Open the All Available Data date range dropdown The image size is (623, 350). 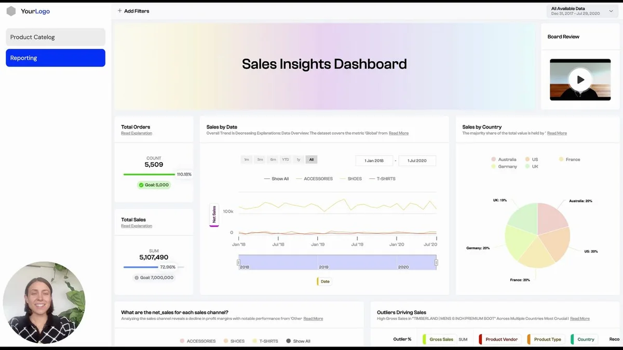coord(580,10)
